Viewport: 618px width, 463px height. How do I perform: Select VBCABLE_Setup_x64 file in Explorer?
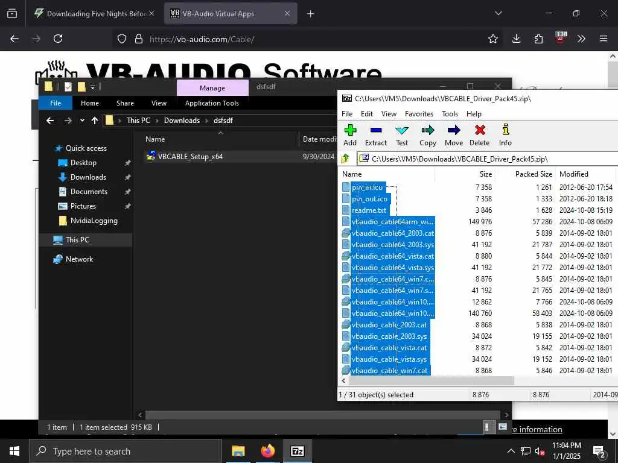tap(190, 156)
